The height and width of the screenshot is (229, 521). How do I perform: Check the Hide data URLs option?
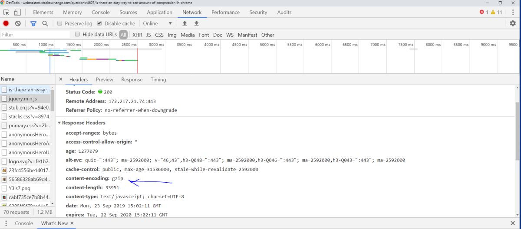pyautogui.click(x=77, y=34)
